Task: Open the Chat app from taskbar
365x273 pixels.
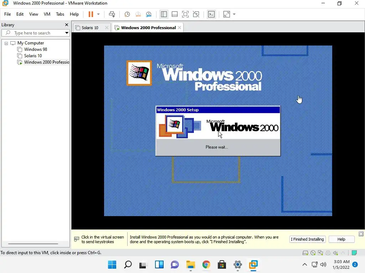Action: point(175,264)
